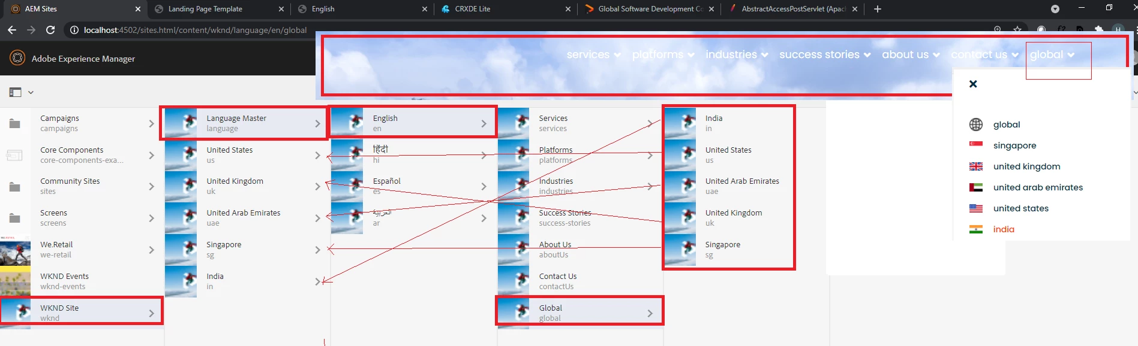
Task: Expand the English row chevron
Action: click(x=484, y=123)
